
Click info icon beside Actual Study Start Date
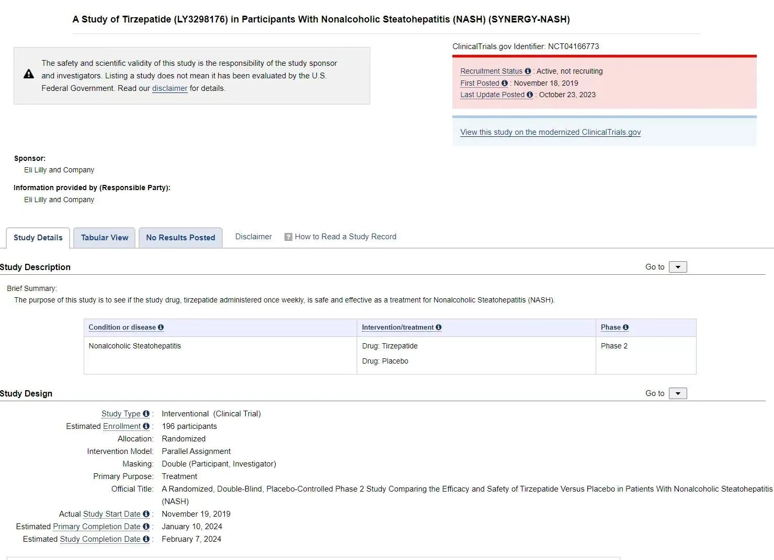146,514
